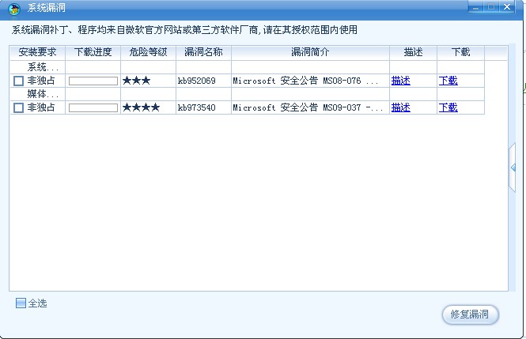Select the 系统... group row

click(x=248, y=67)
